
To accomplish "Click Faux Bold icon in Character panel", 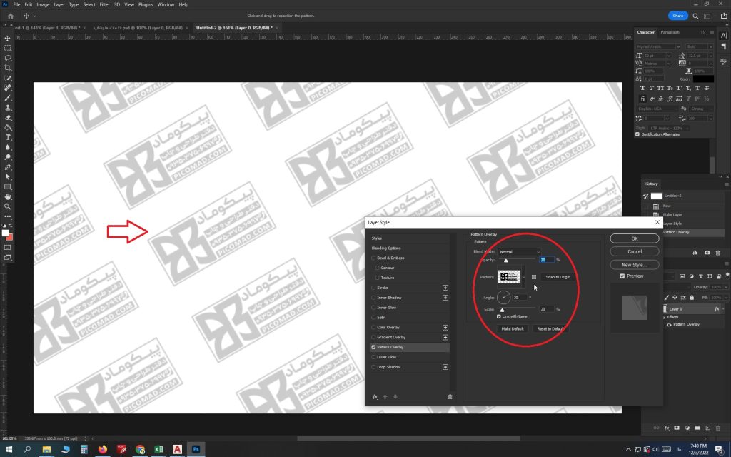I will (x=642, y=88).
